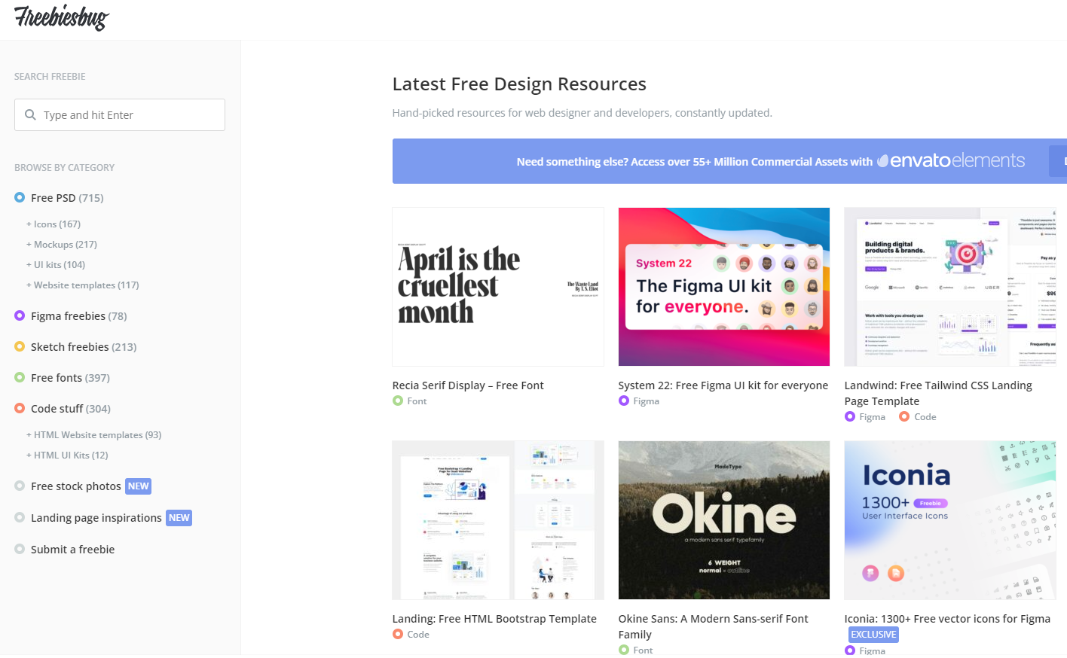
Task: Open the System 22 Figma UI kit thumbnail
Action: (x=723, y=287)
